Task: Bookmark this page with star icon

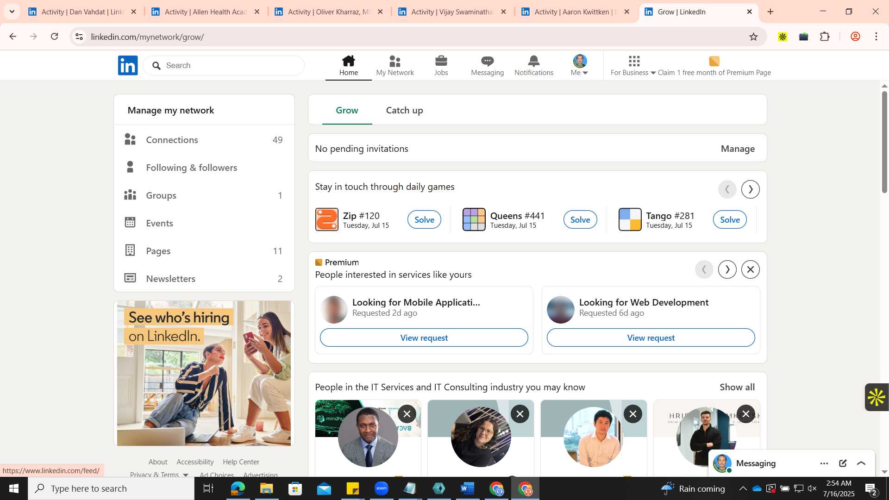Action: click(753, 37)
